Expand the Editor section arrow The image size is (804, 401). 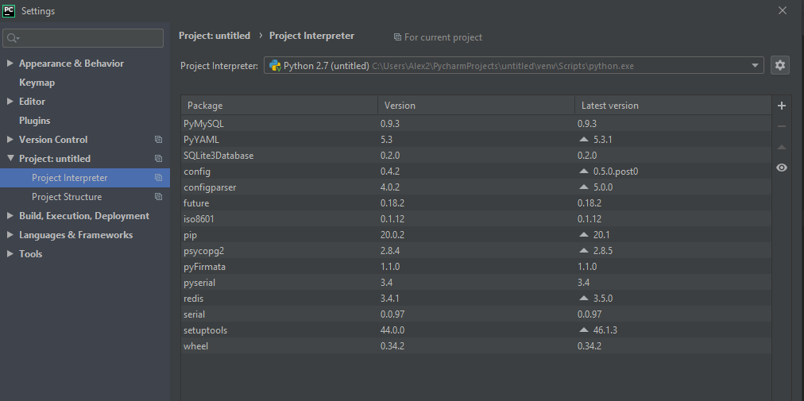coord(10,102)
